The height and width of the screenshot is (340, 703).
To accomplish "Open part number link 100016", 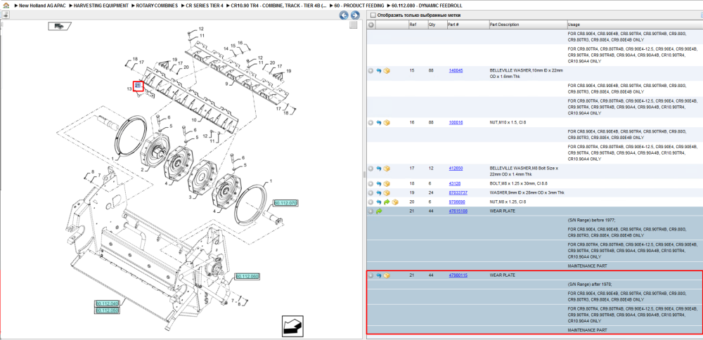I will (x=456, y=122).
